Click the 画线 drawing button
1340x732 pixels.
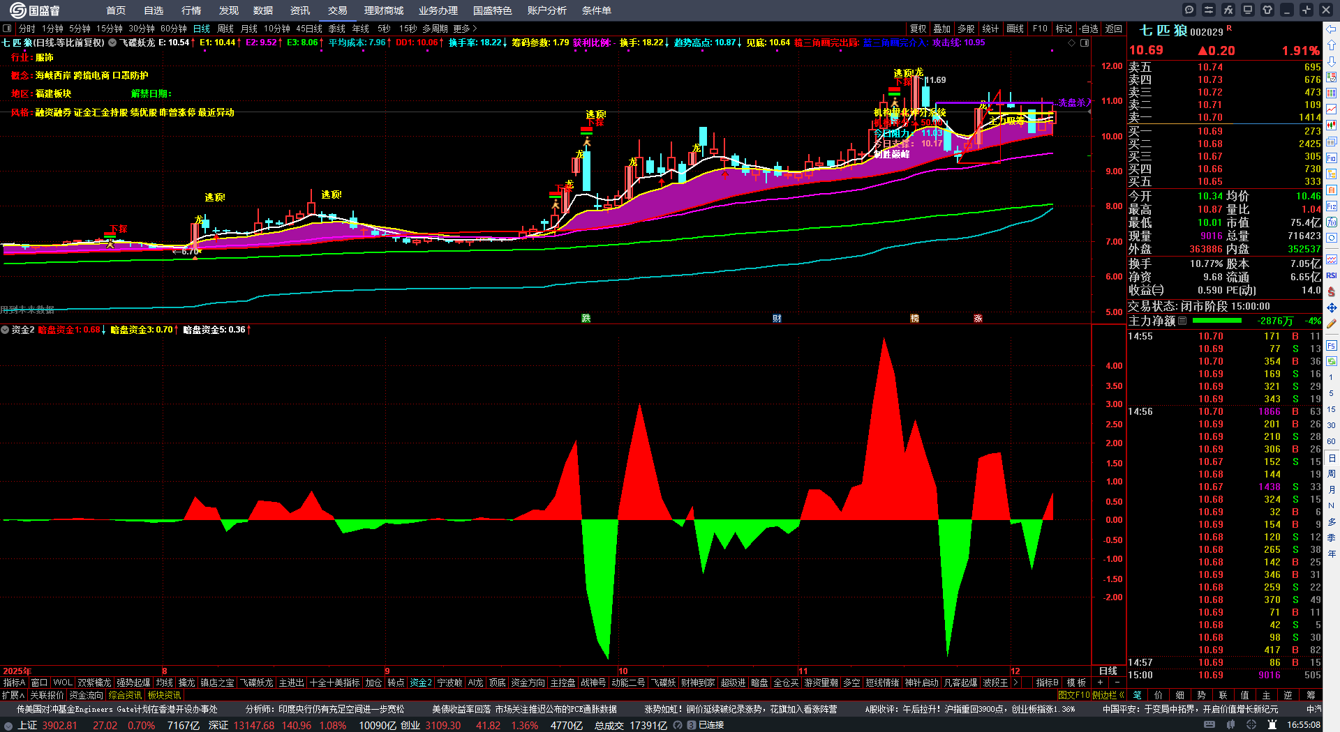pos(1015,29)
